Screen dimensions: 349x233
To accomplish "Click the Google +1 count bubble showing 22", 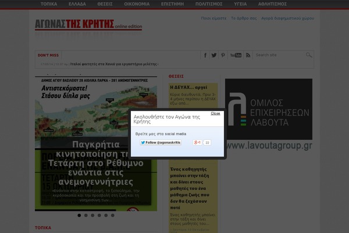I will [207, 143].
